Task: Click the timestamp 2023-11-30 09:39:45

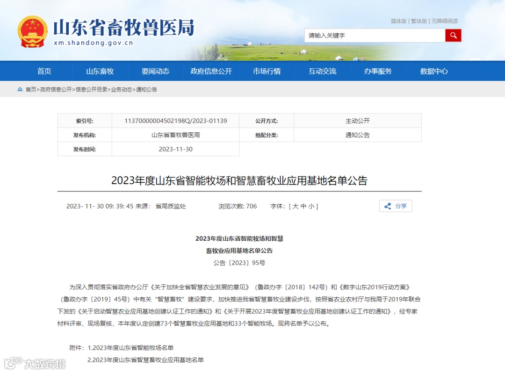Action: tap(100, 206)
